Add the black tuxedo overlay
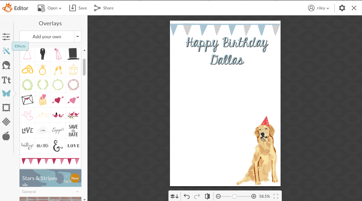Image resolution: width=362 pixels, height=201 pixels. click(42, 54)
